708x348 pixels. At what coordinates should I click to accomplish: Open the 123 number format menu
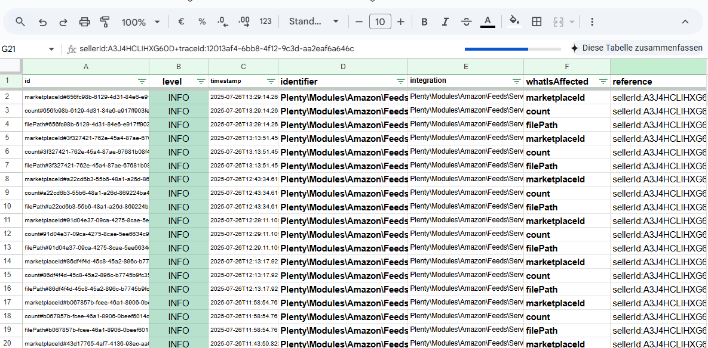point(265,22)
